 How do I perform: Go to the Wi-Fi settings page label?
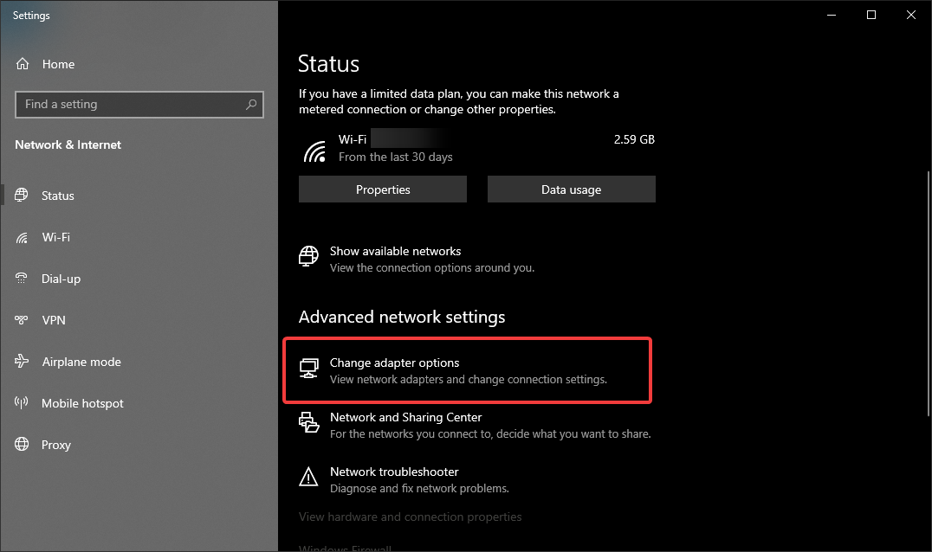[x=56, y=237]
